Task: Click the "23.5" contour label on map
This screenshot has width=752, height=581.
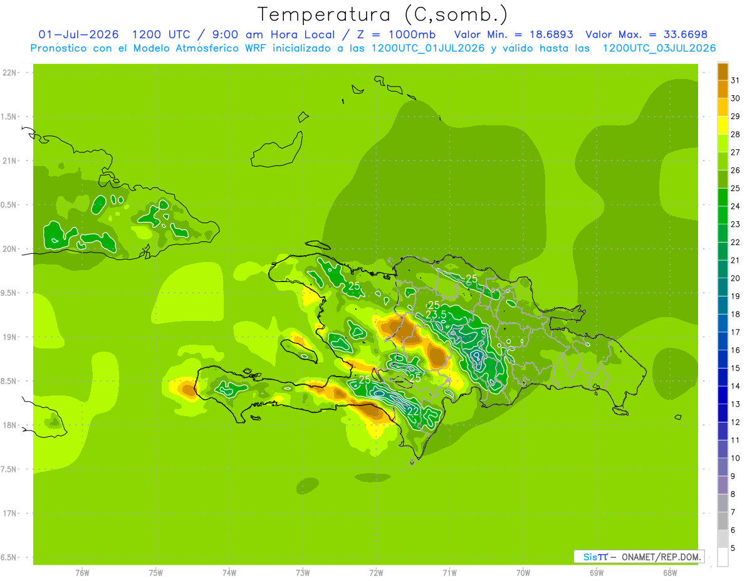Action: click(x=436, y=315)
